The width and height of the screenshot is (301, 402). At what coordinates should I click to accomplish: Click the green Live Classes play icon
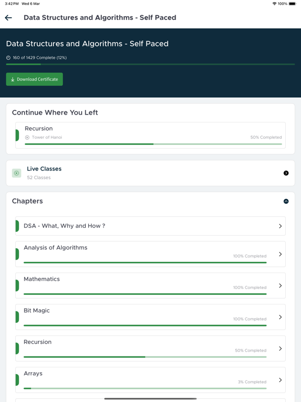tap(17, 173)
